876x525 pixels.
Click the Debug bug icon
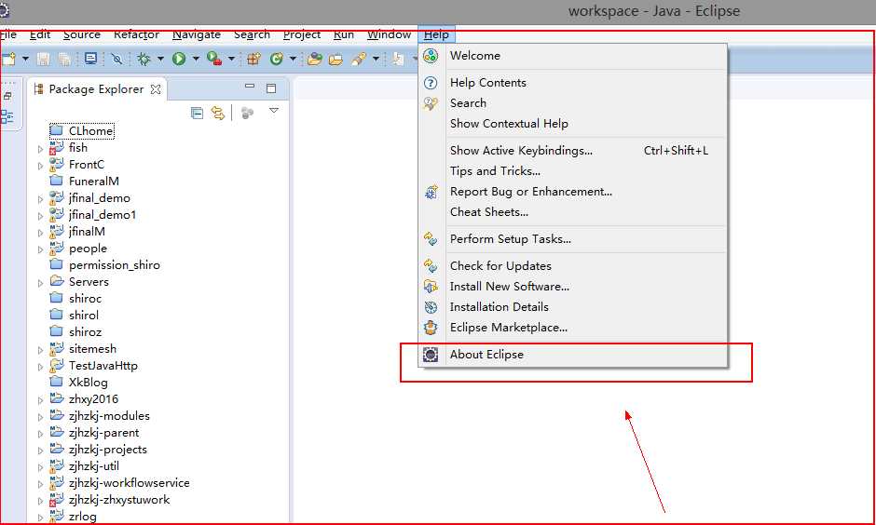pos(144,59)
